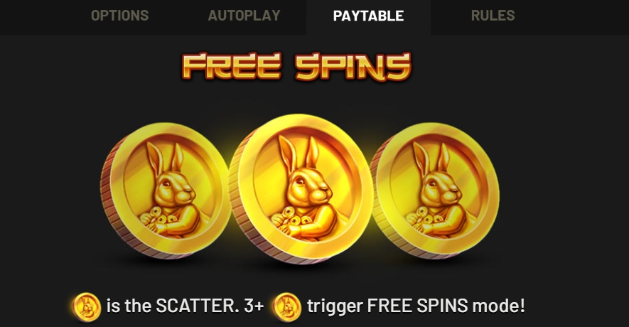
Task: Go to the RULES tab
Action: (493, 16)
